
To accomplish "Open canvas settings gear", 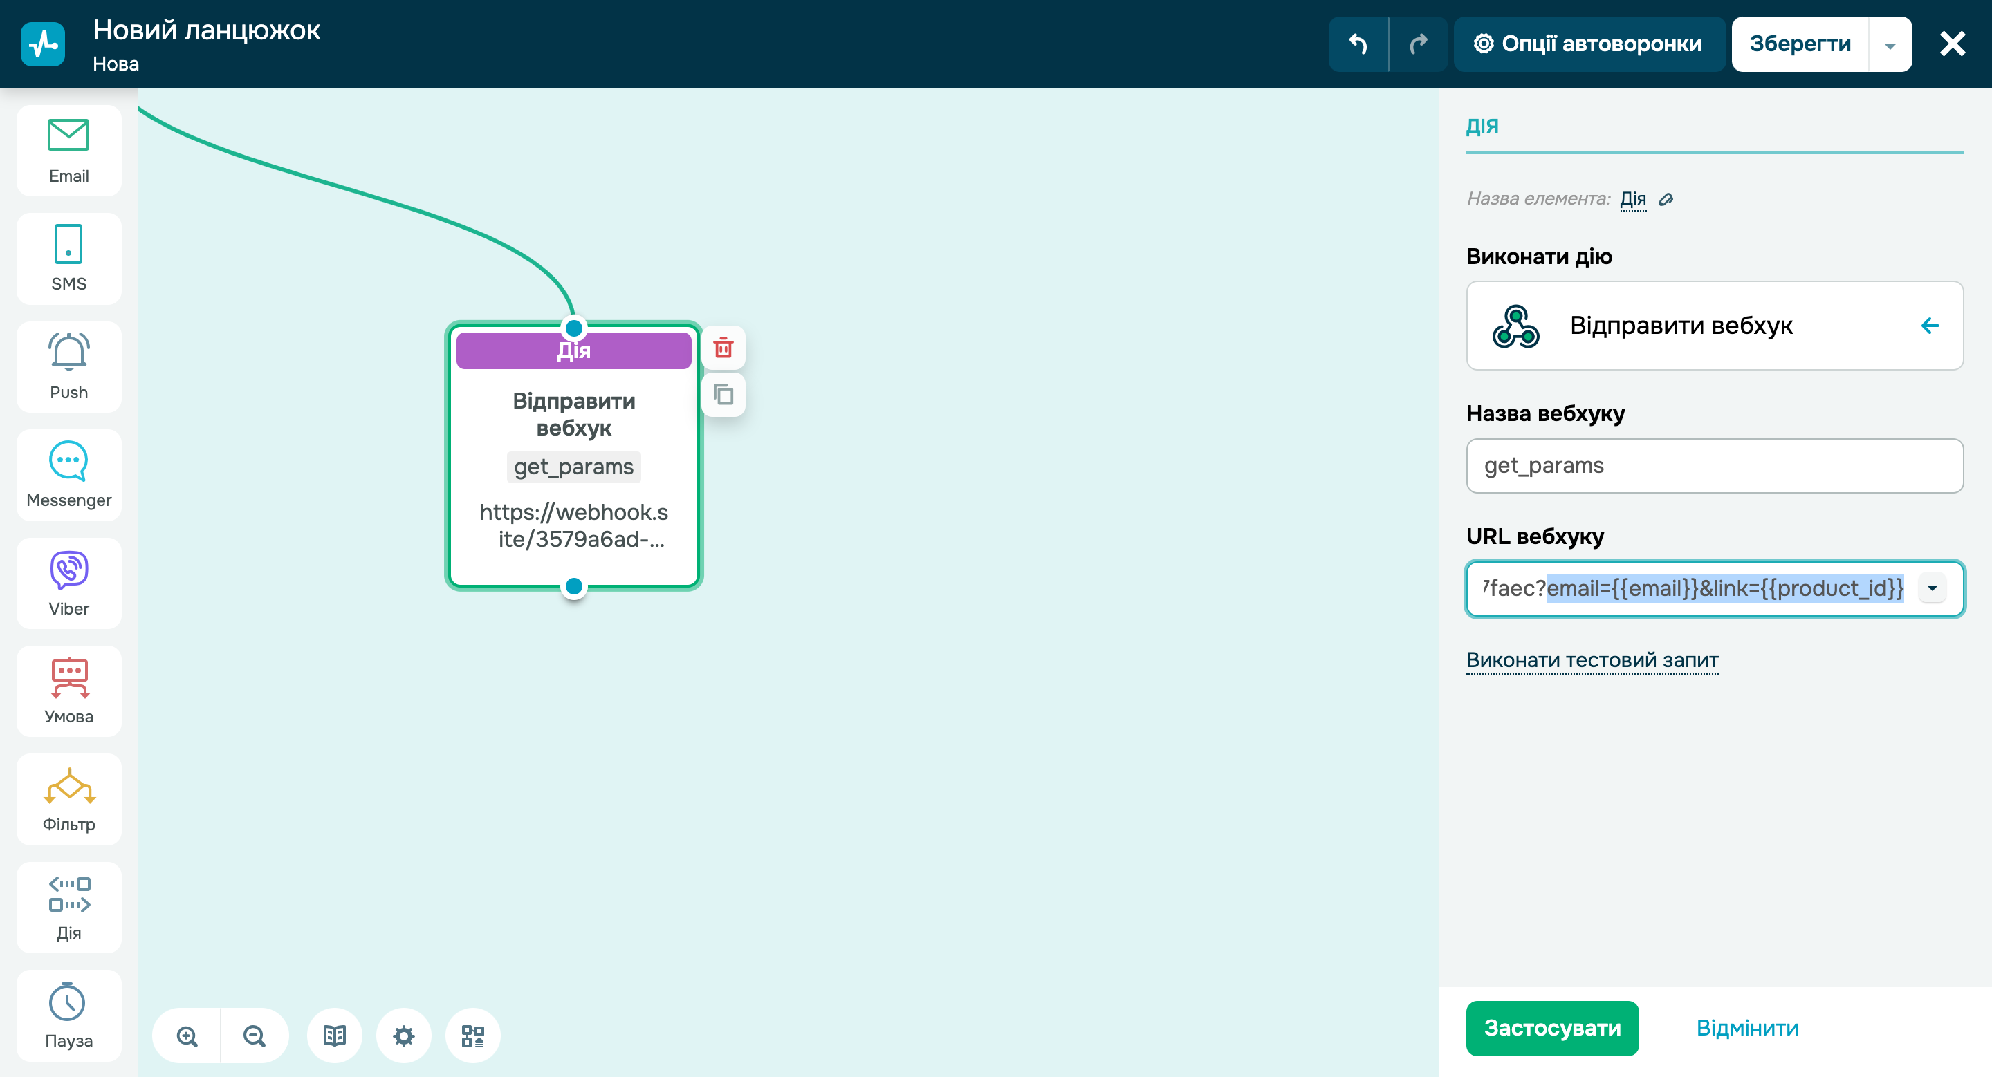I will tap(404, 1036).
